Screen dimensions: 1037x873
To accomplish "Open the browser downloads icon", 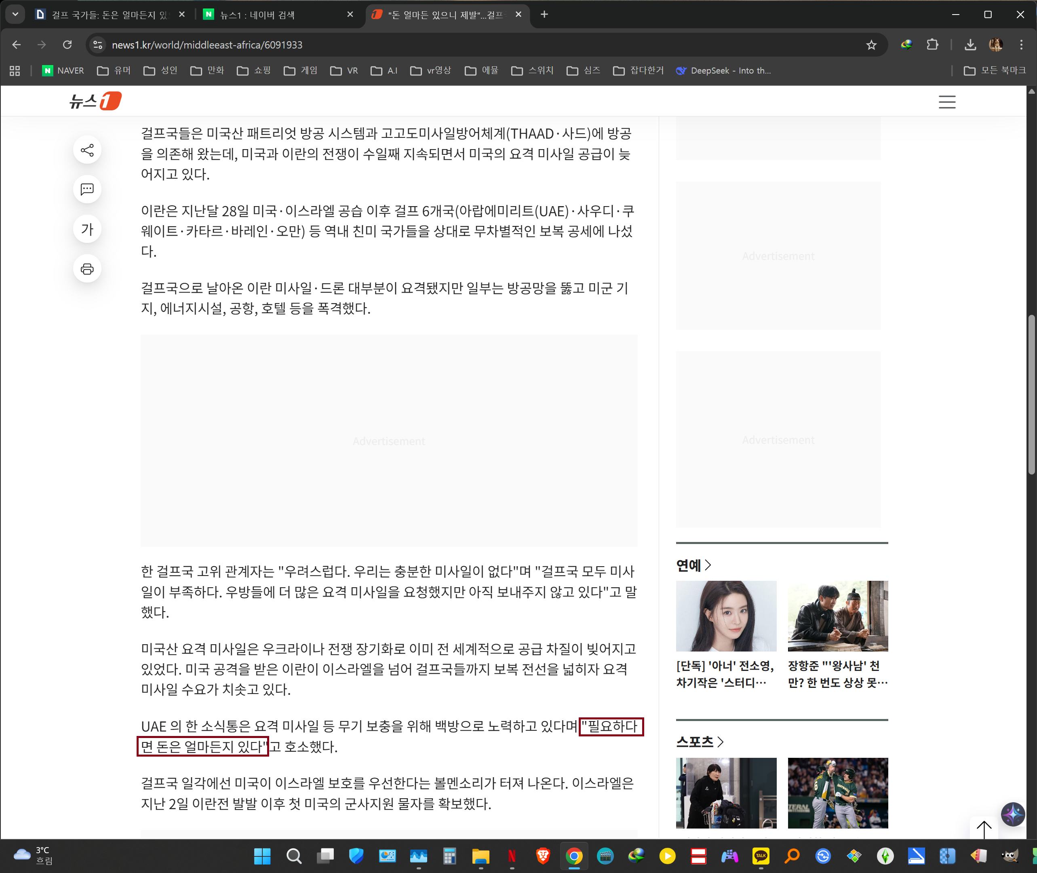I will click(x=970, y=45).
